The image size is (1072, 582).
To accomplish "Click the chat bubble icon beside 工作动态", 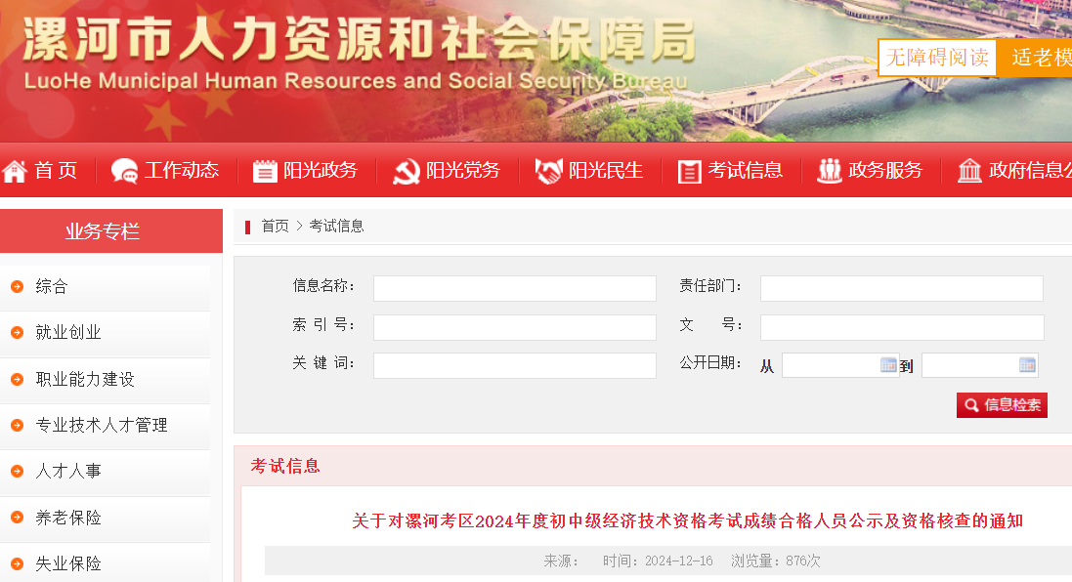I will pyautogui.click(x=124, y=171).
